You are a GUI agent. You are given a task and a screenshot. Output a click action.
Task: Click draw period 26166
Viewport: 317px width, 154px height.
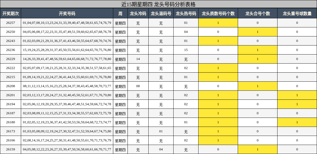(x=10, y=141)
